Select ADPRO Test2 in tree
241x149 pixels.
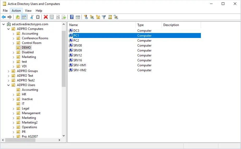[26, 80]
